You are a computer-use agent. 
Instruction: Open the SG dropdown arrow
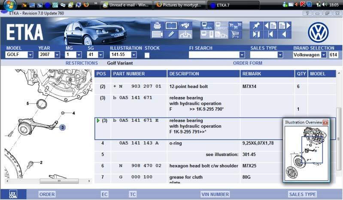point(100,55)
